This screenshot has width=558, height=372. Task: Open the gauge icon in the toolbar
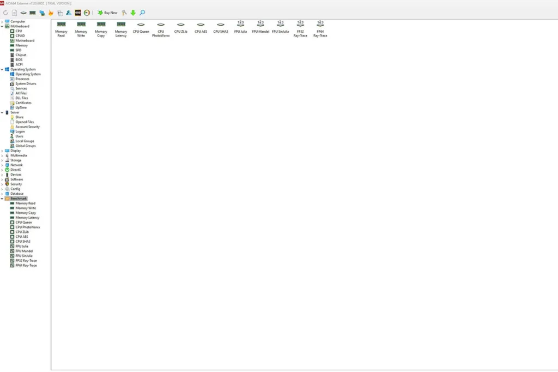[x=87, y=13]
